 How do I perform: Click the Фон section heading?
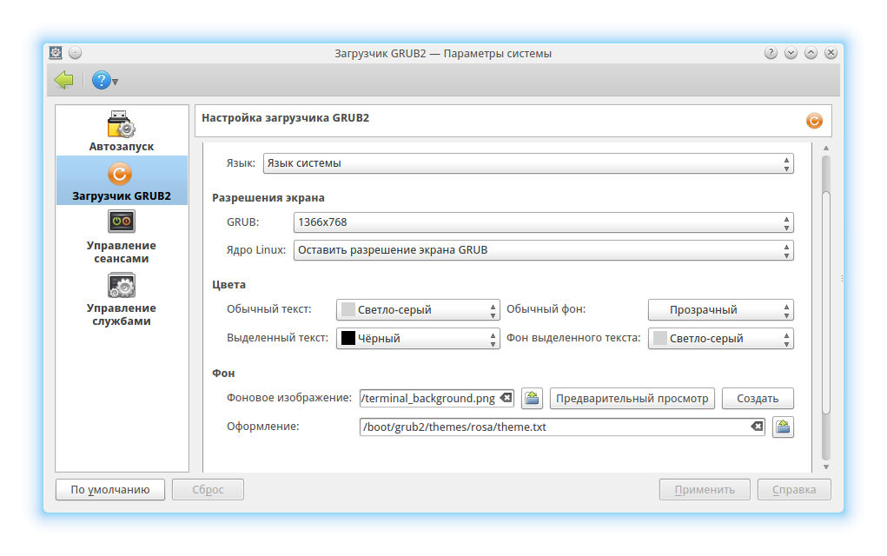pyautogui.click(x=223, y=374)
